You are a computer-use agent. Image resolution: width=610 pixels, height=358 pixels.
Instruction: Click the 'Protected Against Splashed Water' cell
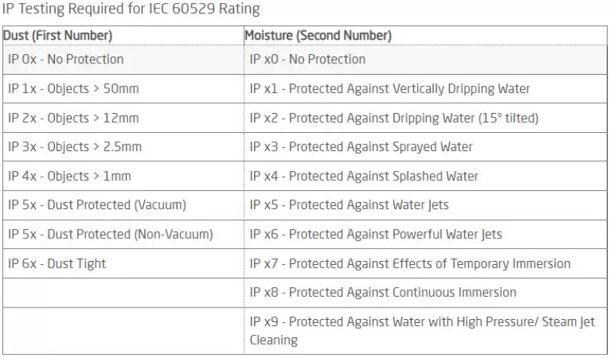point(364,176)
